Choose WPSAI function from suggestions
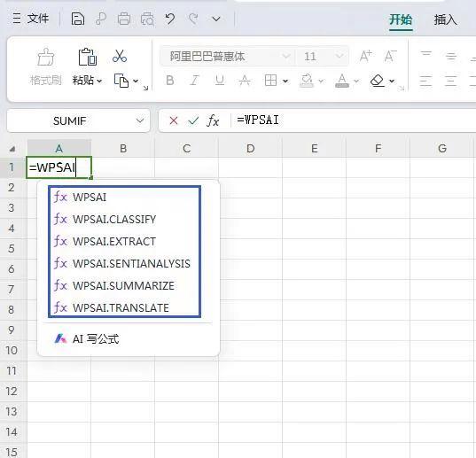 (124, 198)
